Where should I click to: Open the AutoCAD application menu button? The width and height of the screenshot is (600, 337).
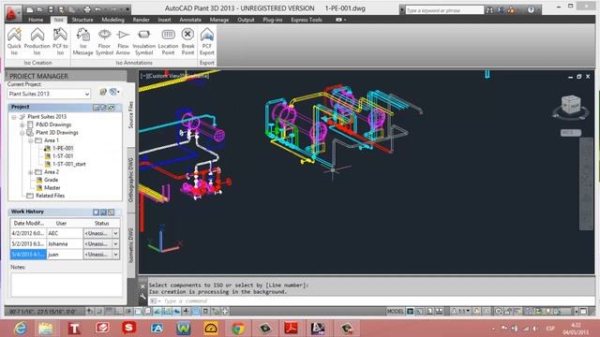click(x=12, y=13)
